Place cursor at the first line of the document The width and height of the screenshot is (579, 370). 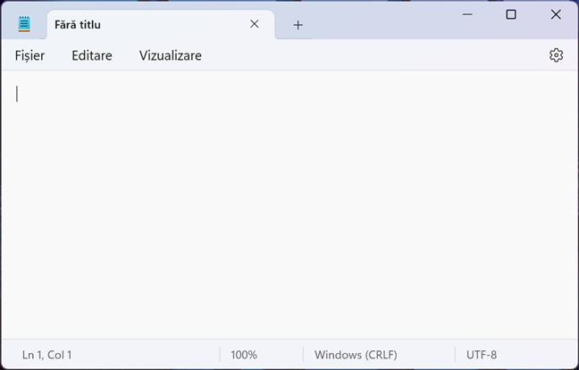[x=179, y=94]
